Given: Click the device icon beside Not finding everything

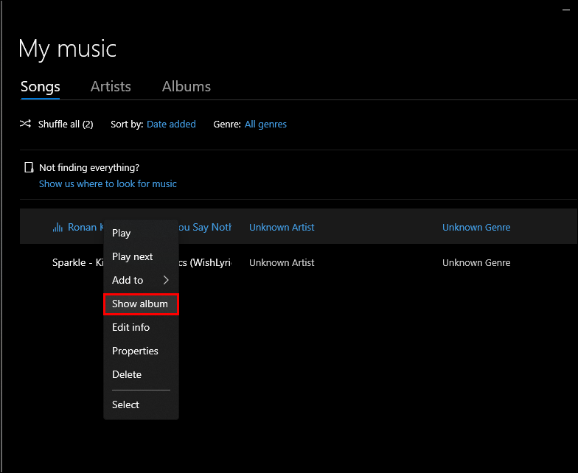Looking at the screenshot, I should [29, 168].
